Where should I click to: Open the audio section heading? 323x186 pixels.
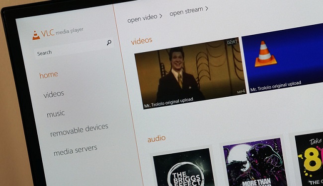(157, 138)
